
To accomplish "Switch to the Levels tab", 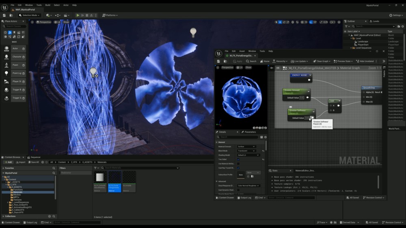I will [374, 21].
